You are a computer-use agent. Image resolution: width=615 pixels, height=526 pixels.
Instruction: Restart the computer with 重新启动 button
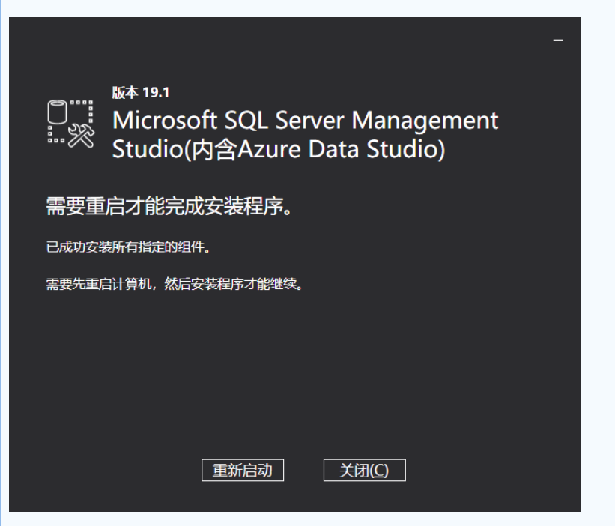[243, 470]
